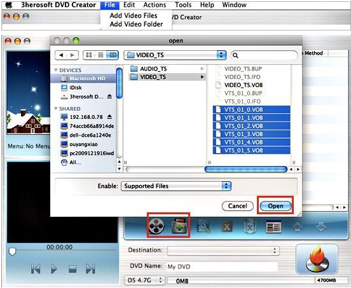Click the Open button
351x288 pixels.
coord(275,206)
